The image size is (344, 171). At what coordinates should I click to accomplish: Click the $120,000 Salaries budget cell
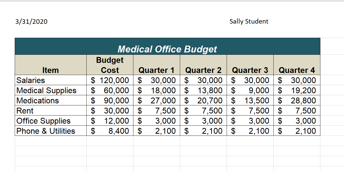pos(110,80)
